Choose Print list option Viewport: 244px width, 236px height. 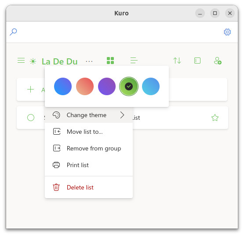89,165
